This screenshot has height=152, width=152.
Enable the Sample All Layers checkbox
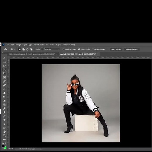coord(63,49)
